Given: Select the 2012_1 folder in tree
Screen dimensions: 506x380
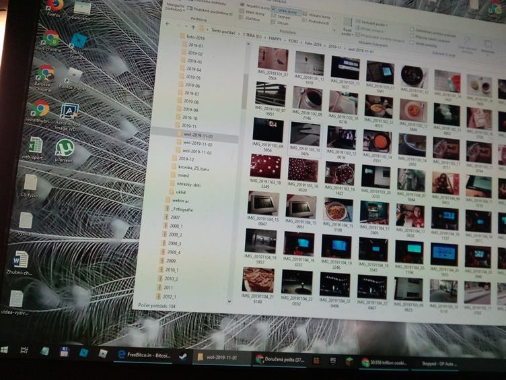Looking at the screenshot, I should click(166, 296).
